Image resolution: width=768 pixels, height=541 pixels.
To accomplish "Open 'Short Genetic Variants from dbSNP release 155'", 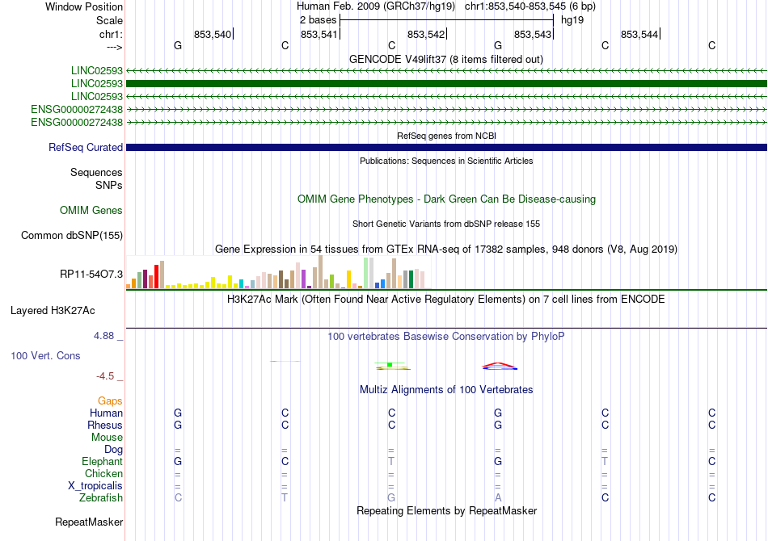I will [446, 224].
